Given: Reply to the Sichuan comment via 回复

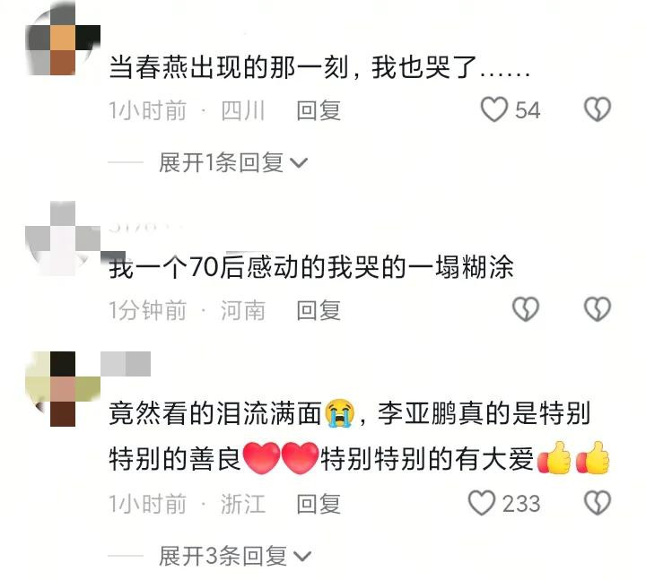Looking at the screenshot, I should click(x=319, y=110).
